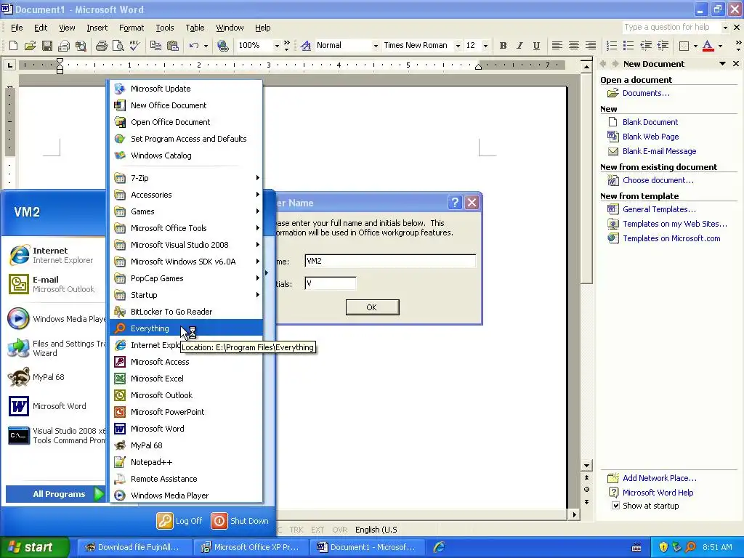744x558 pixels.
Task: Click the Log Off button
Action: pyautogui.click(x=180, y=521)
